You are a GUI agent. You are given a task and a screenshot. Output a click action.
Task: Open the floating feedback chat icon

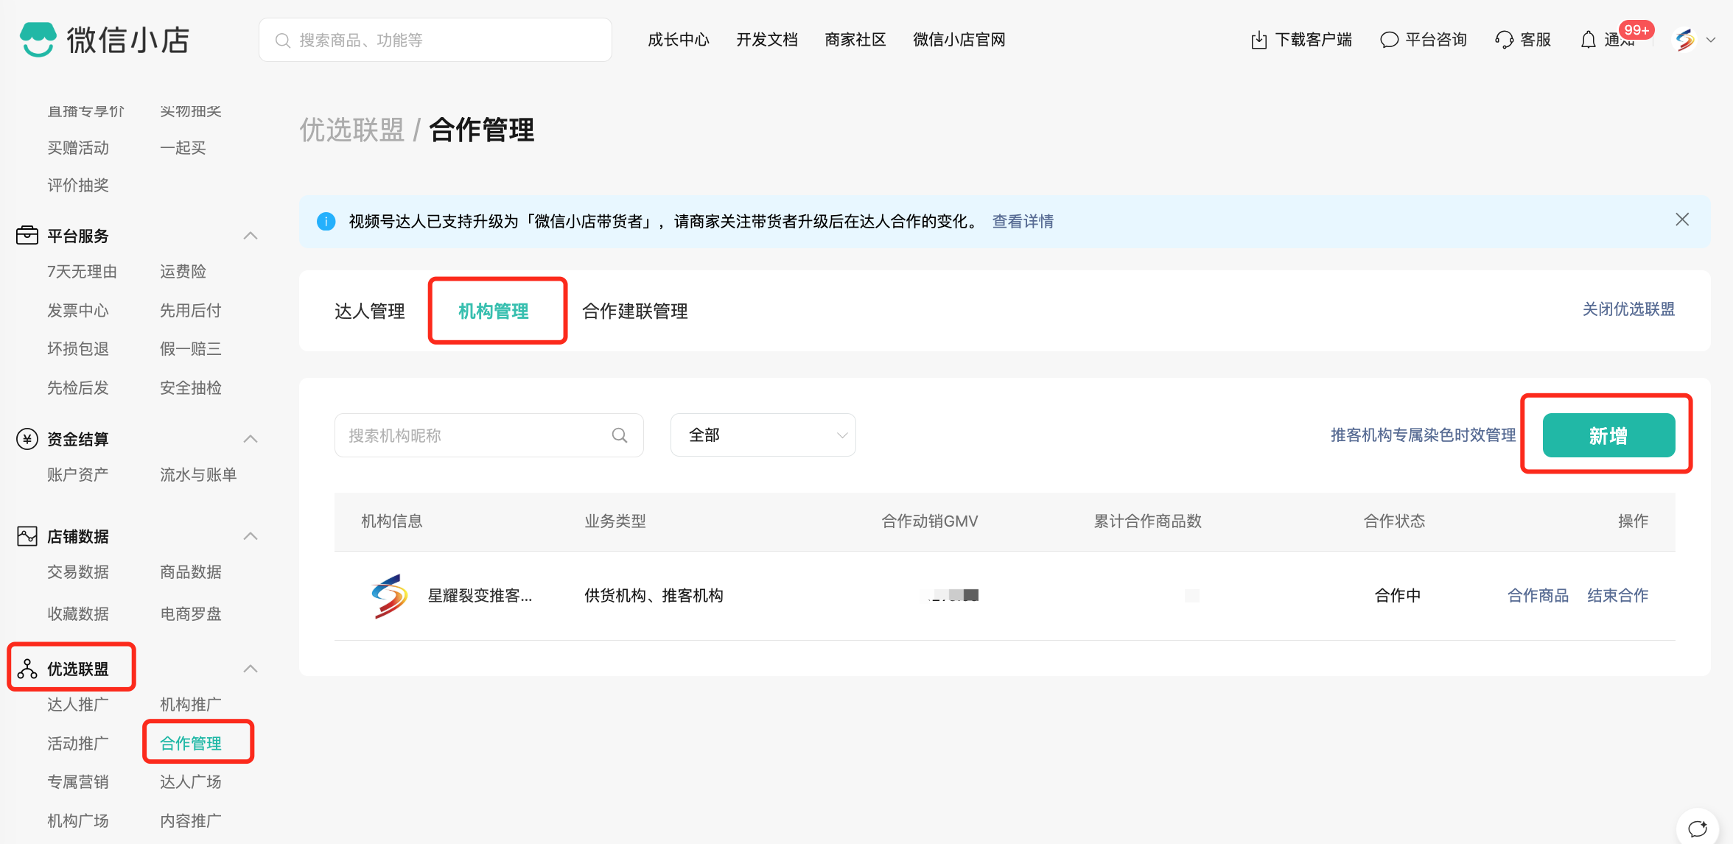[x=1698, y=828]
